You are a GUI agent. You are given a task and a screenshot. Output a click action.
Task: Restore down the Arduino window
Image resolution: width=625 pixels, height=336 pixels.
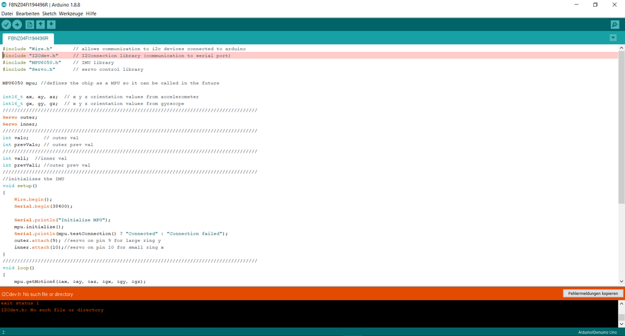coord(595,5)
